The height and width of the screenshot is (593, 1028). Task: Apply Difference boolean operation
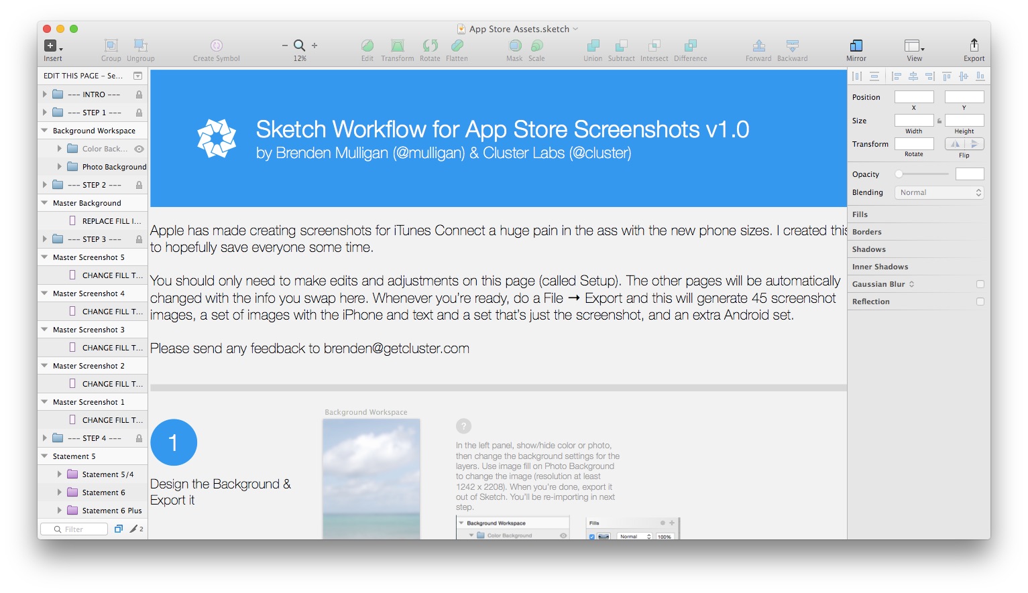coord(690,46)
